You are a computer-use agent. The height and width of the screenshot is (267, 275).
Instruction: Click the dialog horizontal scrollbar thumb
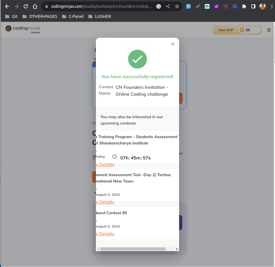click(133, 249)
